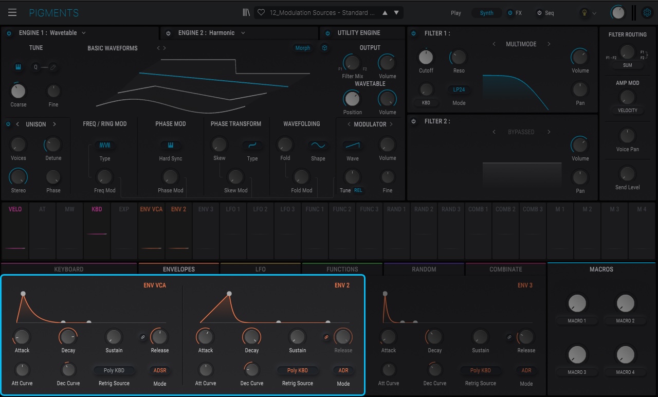This screenshot has width=658, height=397.
Task: Click the MACRO 1 knob
Action: click(x=577, y=303)
